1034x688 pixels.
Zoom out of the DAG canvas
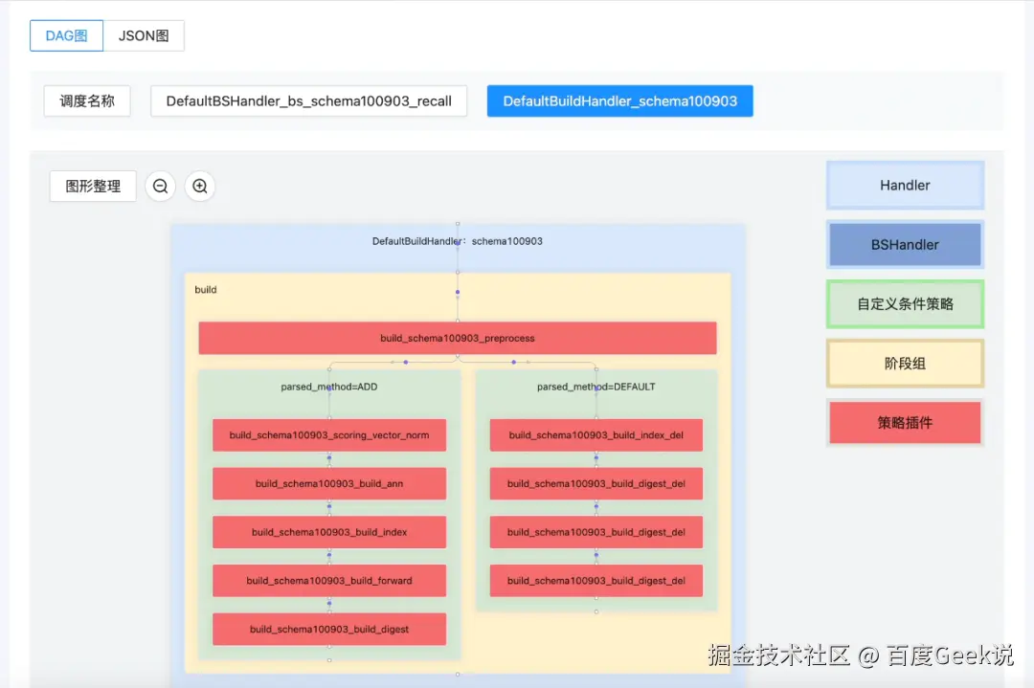(160, 187)
